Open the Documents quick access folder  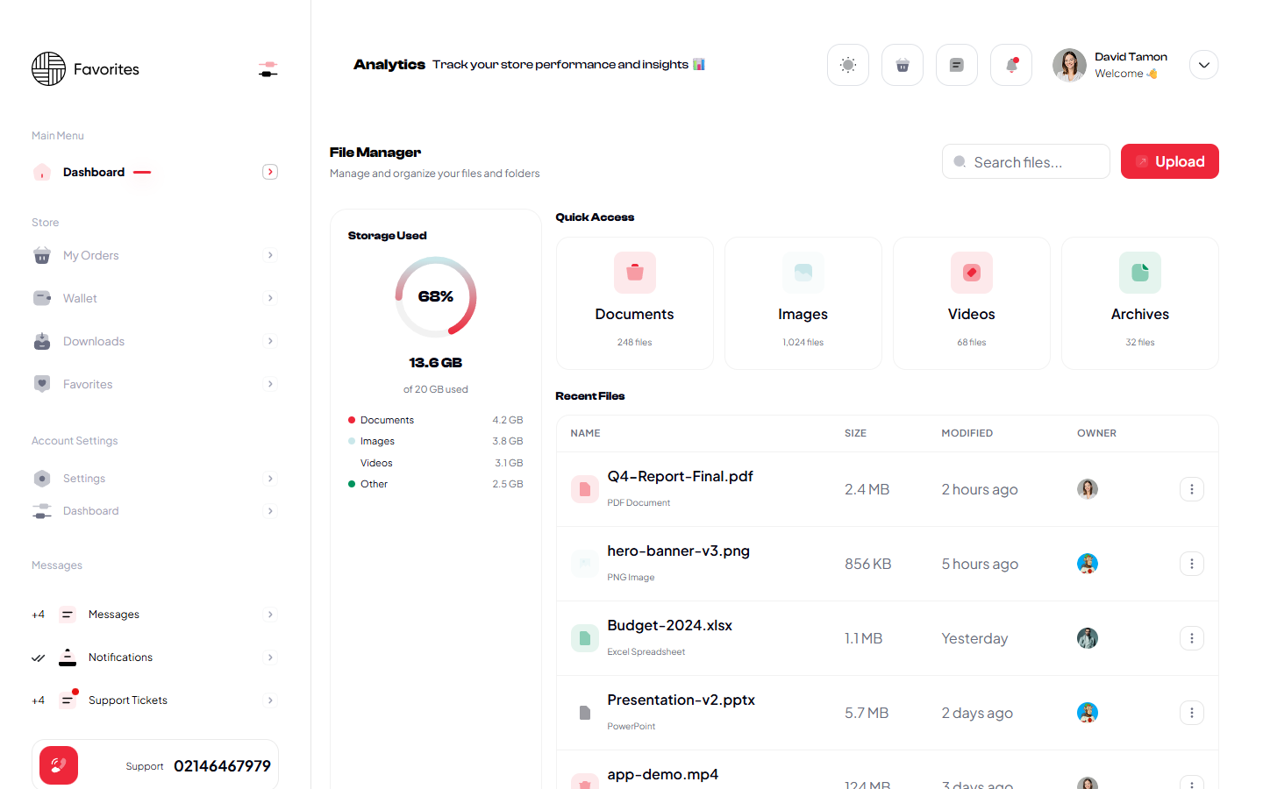634,302
